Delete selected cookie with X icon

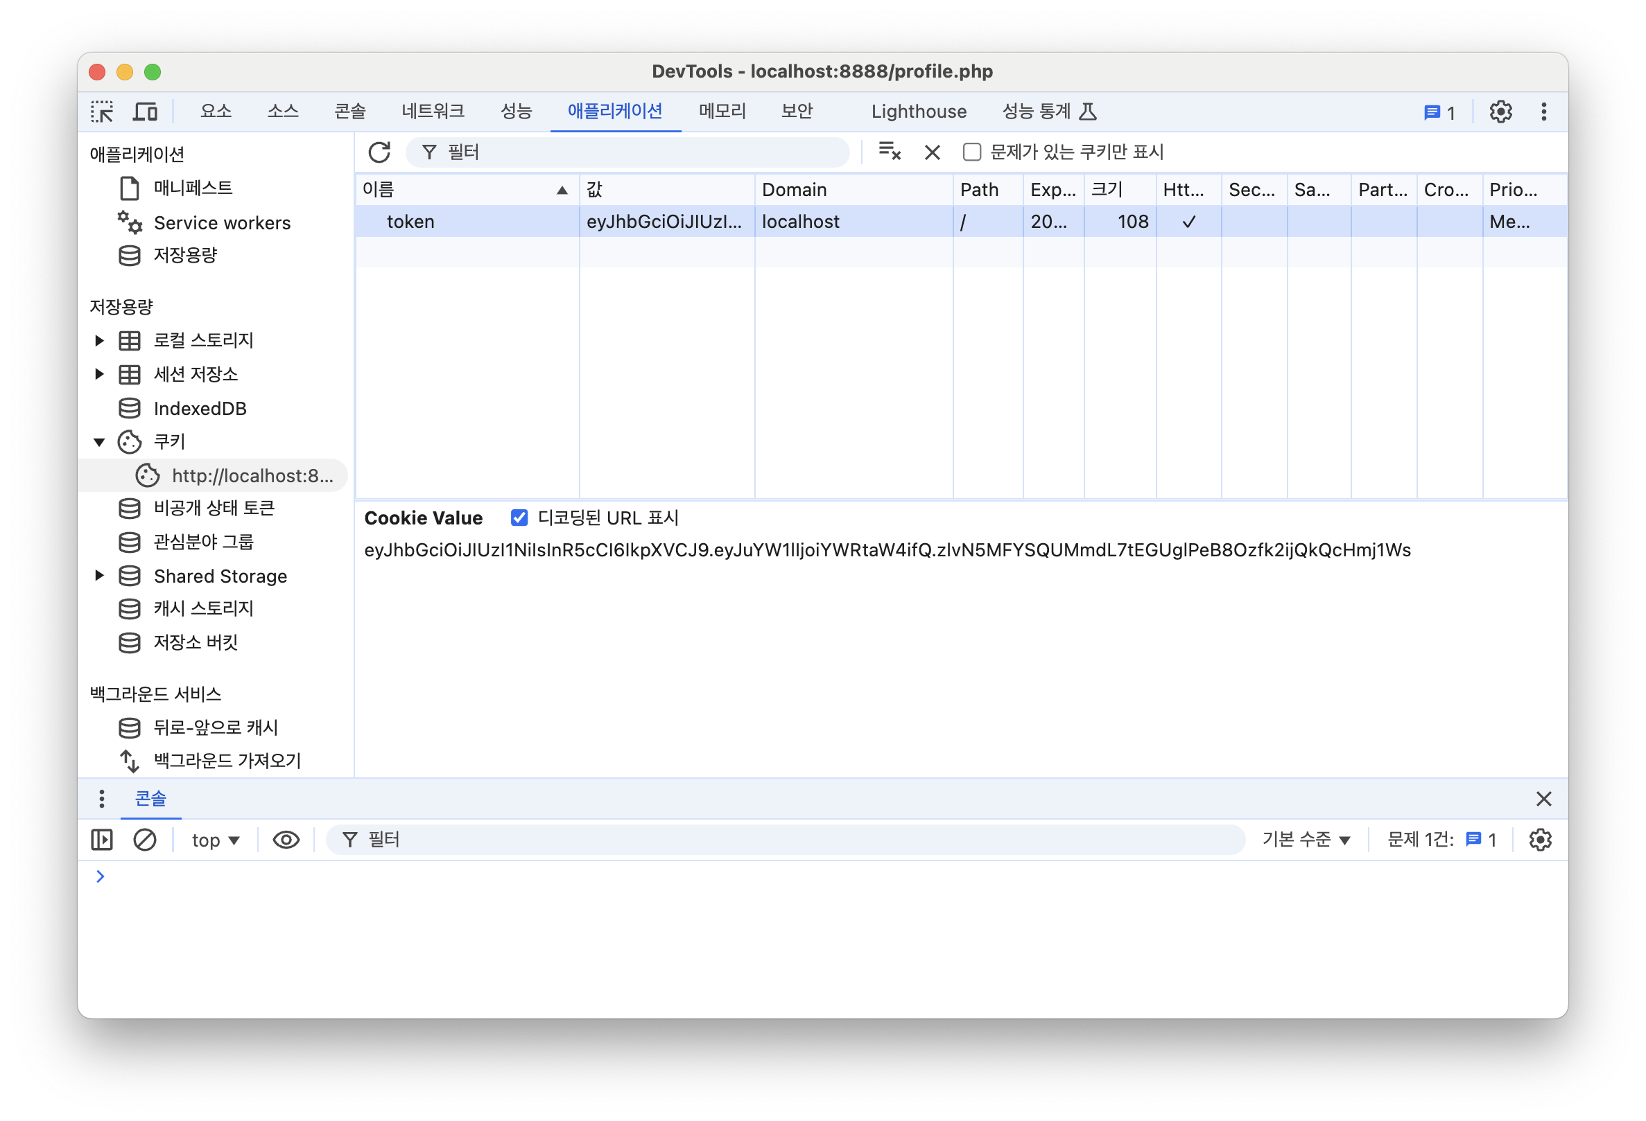(932, 152)
